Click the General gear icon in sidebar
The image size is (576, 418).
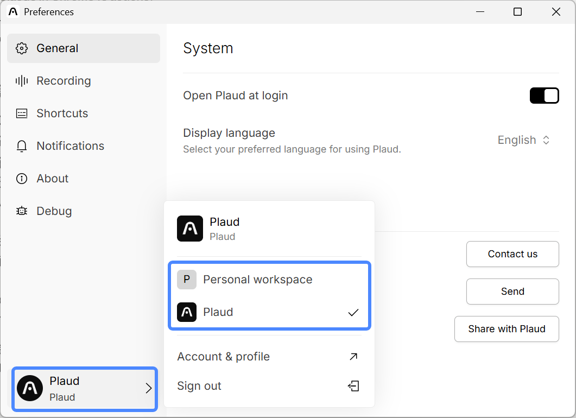(x=22, y=48)
